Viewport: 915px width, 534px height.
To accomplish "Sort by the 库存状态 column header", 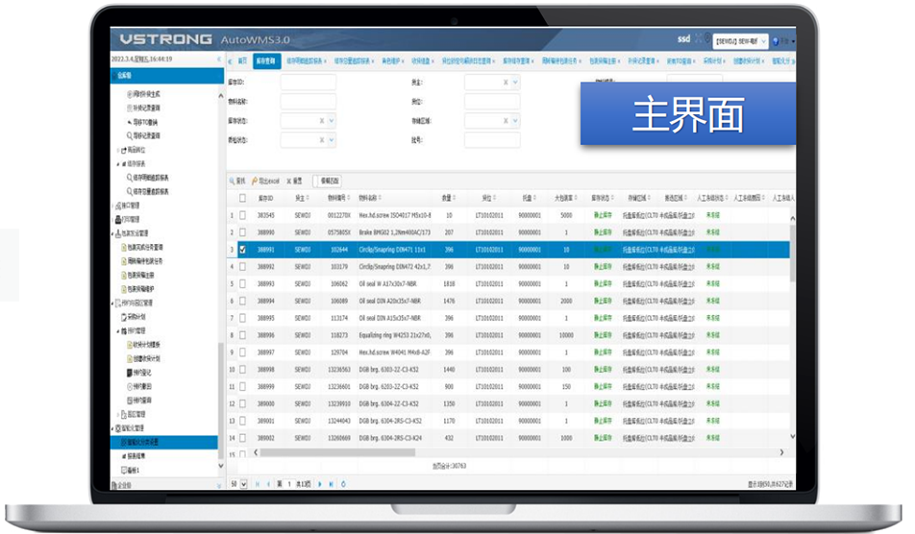I will pos(601,198).
